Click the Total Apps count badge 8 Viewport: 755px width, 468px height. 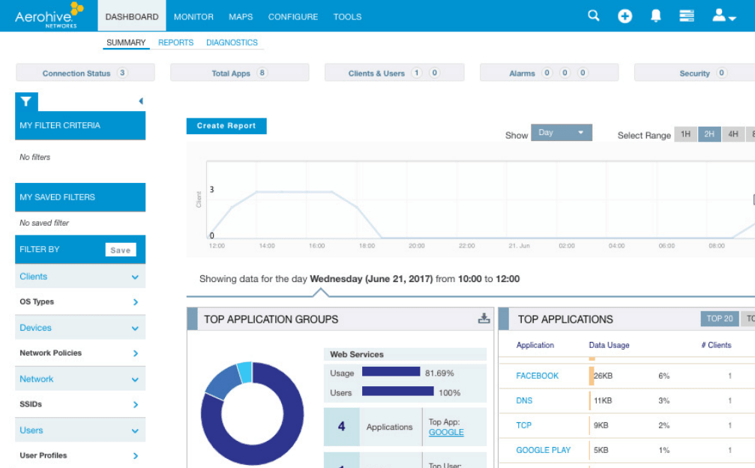[x=262, y=73]
